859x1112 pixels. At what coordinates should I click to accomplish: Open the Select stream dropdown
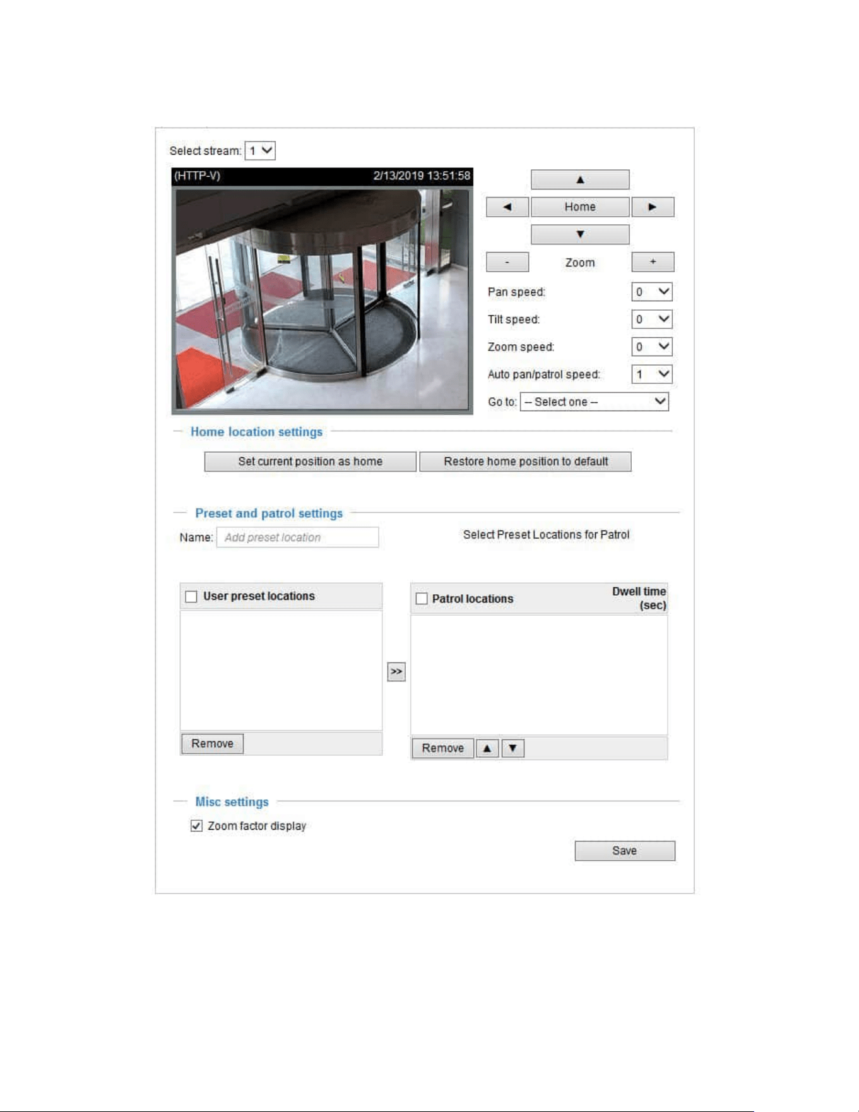coord(260,151)
